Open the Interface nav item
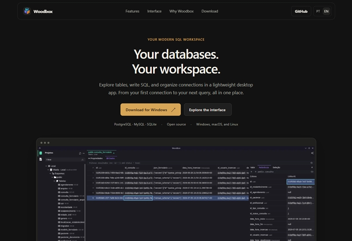Screen dimensions: 352x241 pyautogui.click(x=154, y=11)
